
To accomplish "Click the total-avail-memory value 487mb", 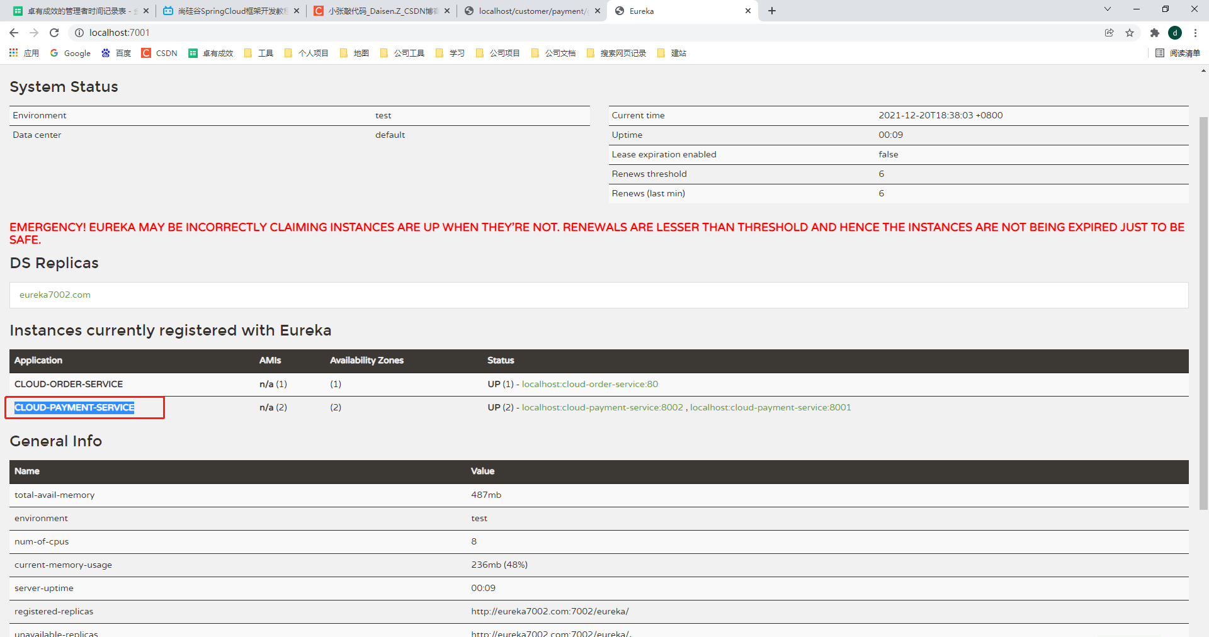I will pyautogui.click(x=486, y=495).
